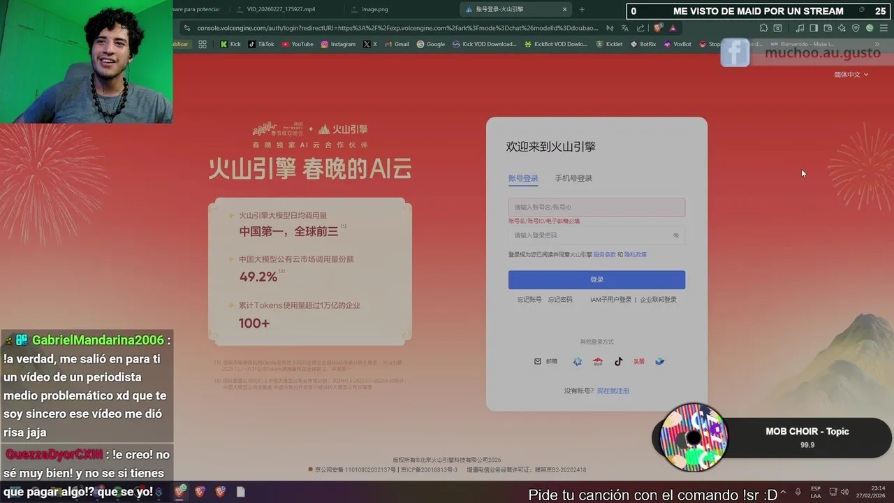This screenshot has width=894, height=503.
Task: Click the blue-green bird login provider icon
Action: pos(659,361)
